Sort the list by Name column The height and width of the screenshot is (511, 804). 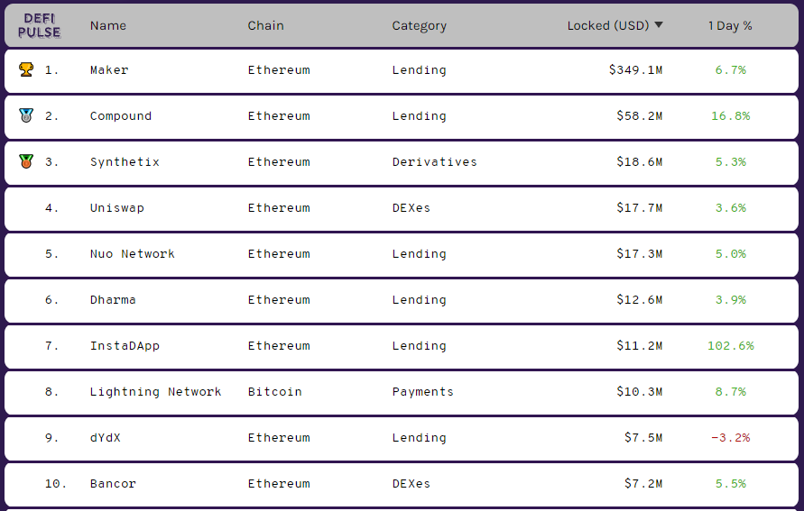(x=108, y=25)
